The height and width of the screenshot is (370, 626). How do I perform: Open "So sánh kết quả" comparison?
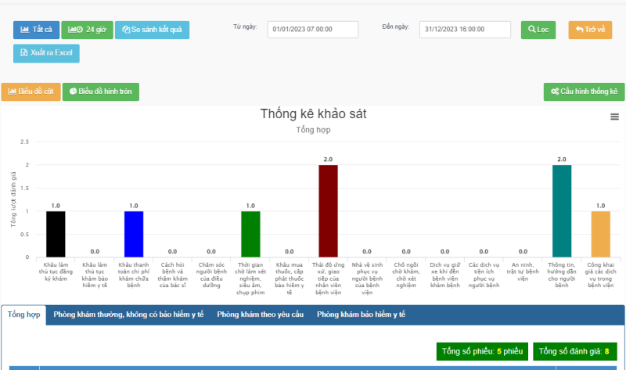[x=152, y=30]
